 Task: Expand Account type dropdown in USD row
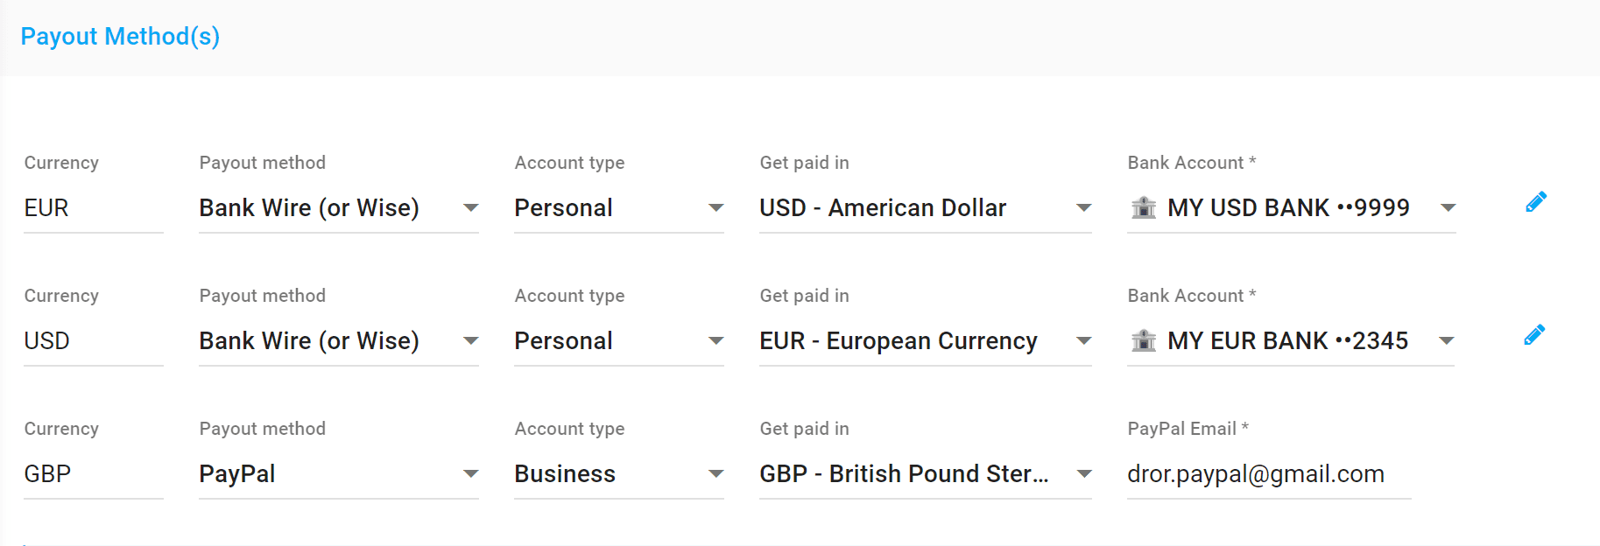tap(619, 341)
